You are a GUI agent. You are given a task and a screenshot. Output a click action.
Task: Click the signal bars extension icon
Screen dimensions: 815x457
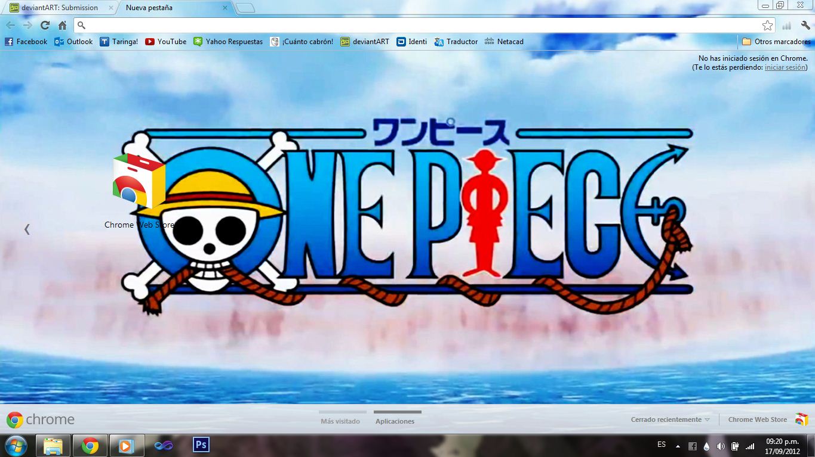787,26
